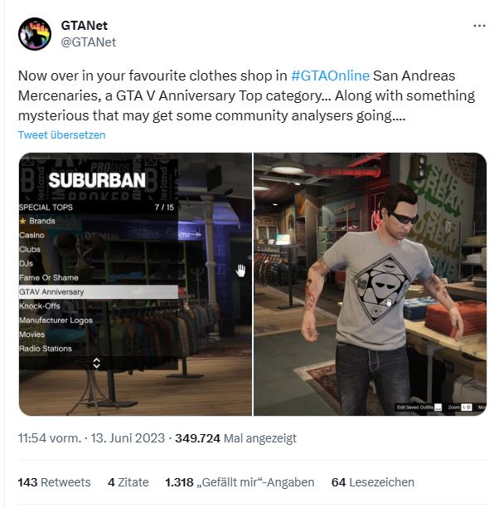The height and width of the screenshot is (508, 499).
Task: Open the GTANet profile avatar
Action: click(x=35, y=34)
